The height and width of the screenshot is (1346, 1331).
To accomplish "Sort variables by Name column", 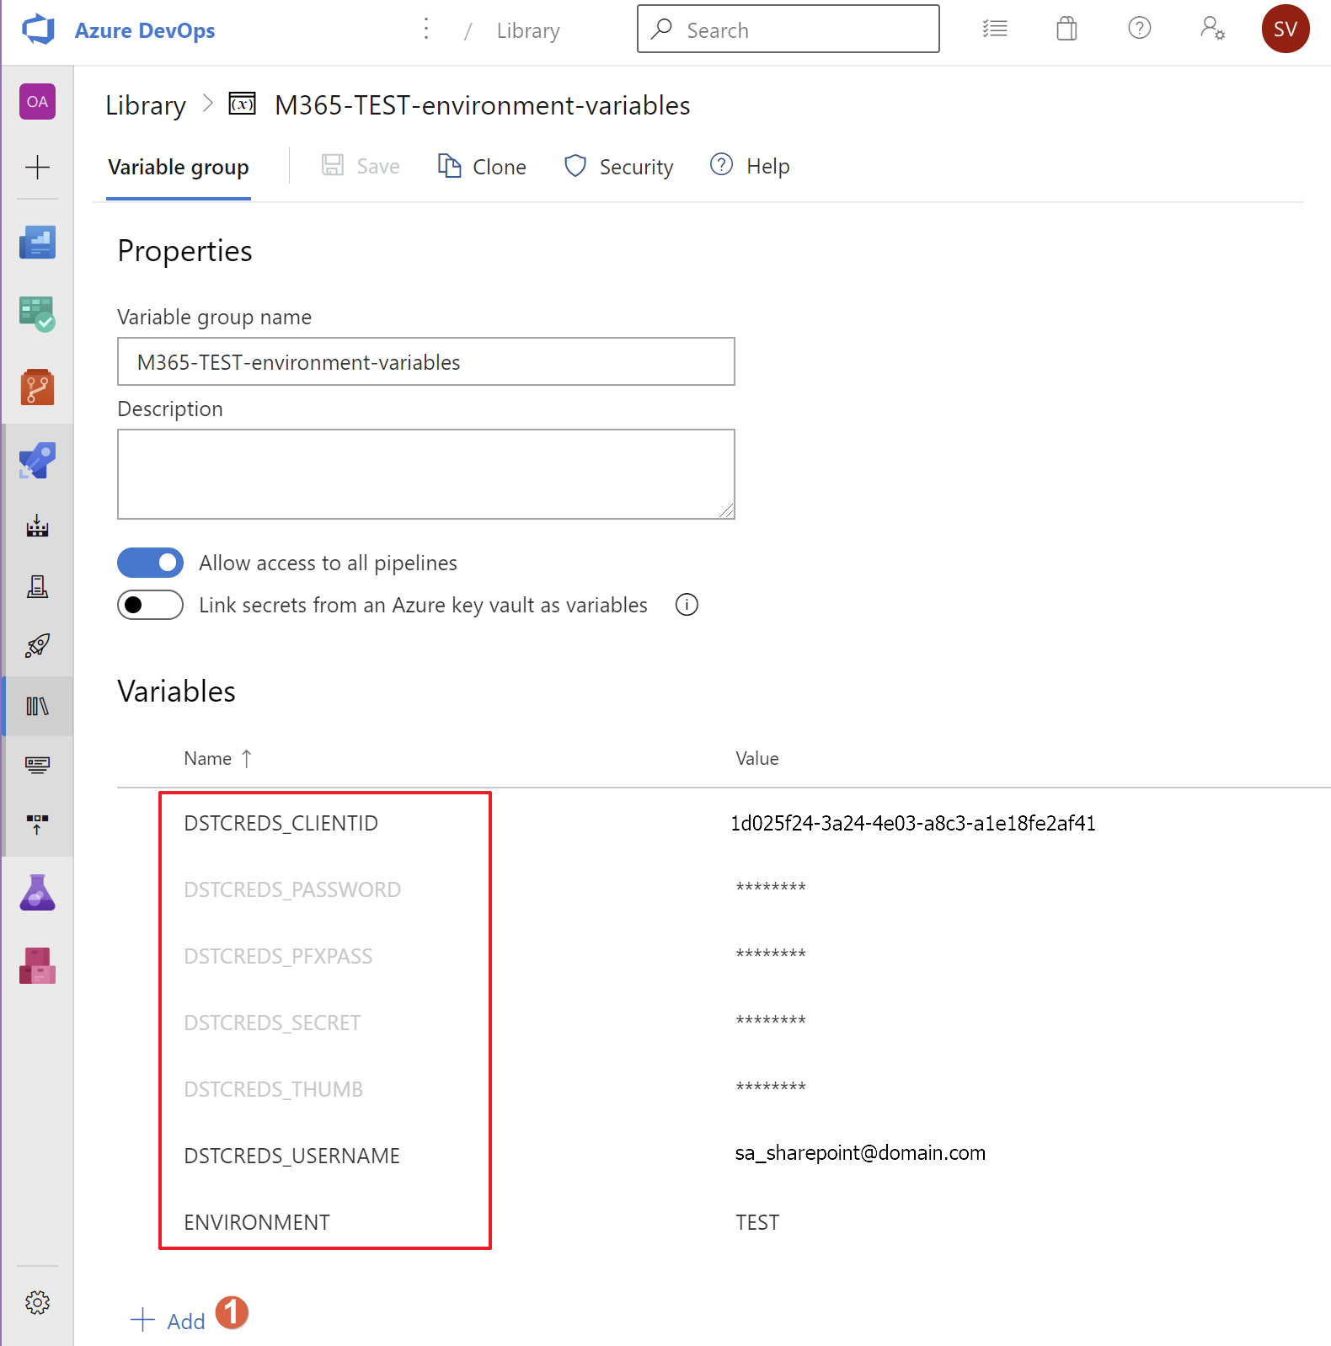I will tap(217, 758).
